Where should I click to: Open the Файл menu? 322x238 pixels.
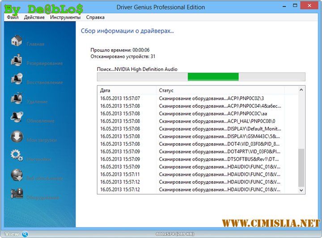(12, 17)
